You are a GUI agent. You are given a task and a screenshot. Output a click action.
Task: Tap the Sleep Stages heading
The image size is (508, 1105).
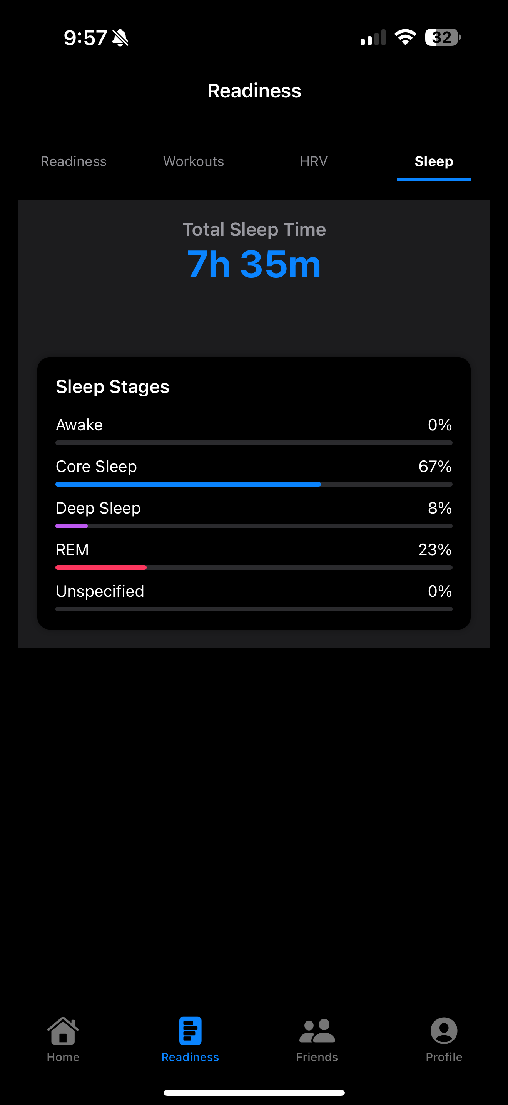113,387
